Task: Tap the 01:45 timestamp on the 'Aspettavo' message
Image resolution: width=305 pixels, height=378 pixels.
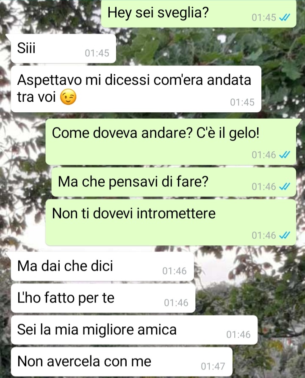Action: point(242,102)
